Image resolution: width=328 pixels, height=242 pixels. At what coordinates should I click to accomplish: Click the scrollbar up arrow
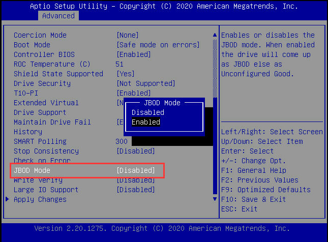point(215,36)
